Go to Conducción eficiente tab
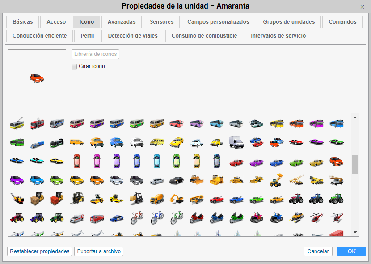 pyautogui.click(x=39, y=36)
